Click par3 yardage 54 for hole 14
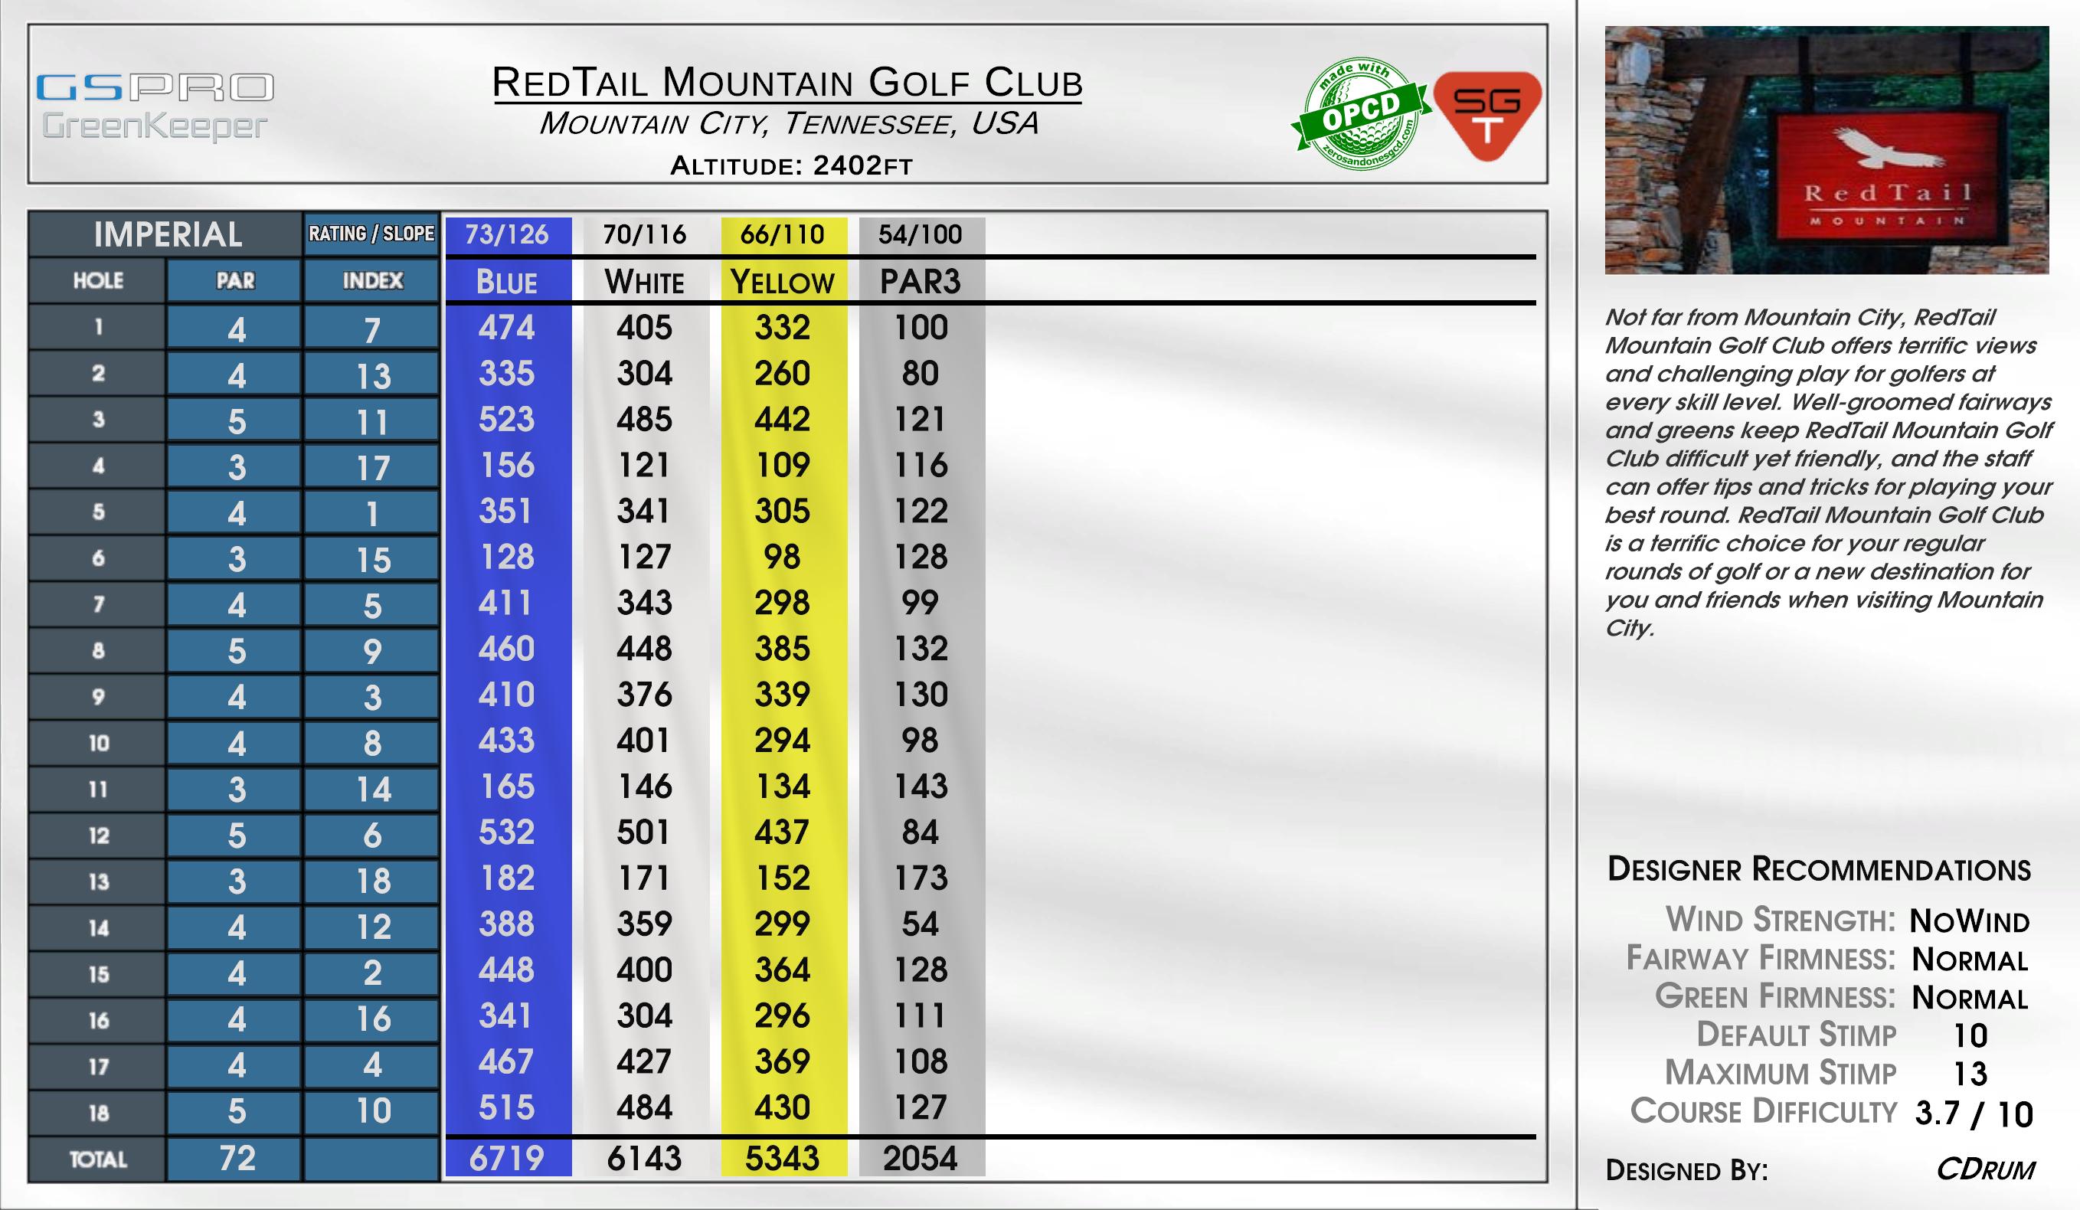This screenshot has height=1210, width=2080. (x=921, y=924)
